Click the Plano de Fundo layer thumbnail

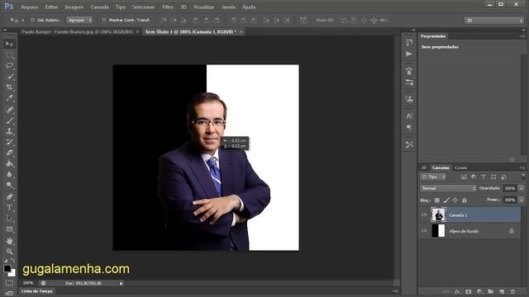click(x=438, y=231)
